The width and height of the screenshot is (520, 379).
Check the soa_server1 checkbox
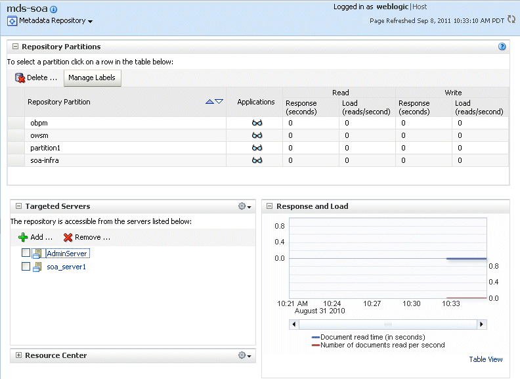click(26, 267)
